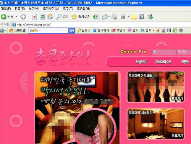
Task: Click the blue 검색 button in Daum toolbar
Action: [x=72, y=31]
